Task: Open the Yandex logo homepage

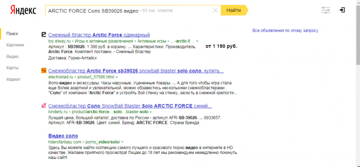Action: pyautogui.click(x=23, y=10)
